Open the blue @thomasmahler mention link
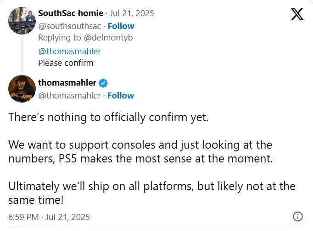Viewport: 313px width, 231px height. pyautogui.click(x=69, y=51)
